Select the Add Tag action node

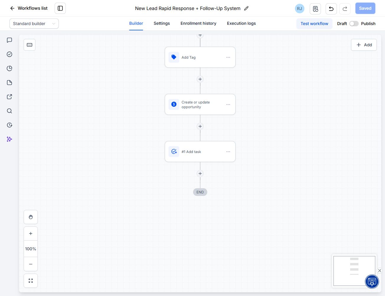tap(200, 57)
